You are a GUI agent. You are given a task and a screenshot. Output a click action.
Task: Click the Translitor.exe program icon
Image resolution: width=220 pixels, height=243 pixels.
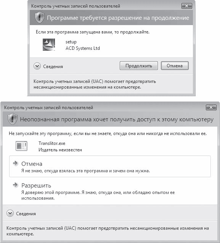[21, 146]
